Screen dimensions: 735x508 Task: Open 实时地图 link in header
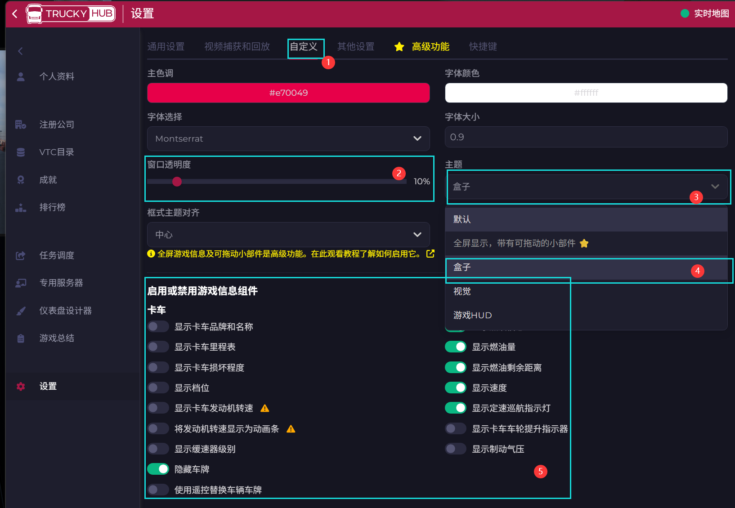coord(712,13)
